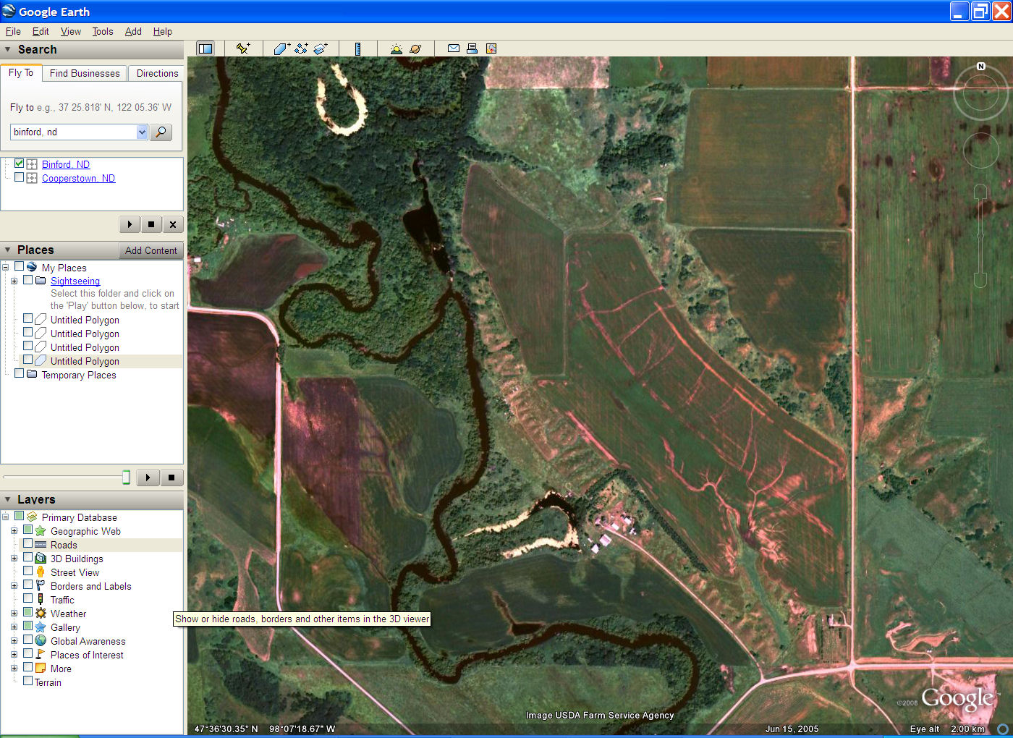This screenshot has width=1013, height=738.
Task: Switch to Sky view with planet icon
Action: coord(415,48)
